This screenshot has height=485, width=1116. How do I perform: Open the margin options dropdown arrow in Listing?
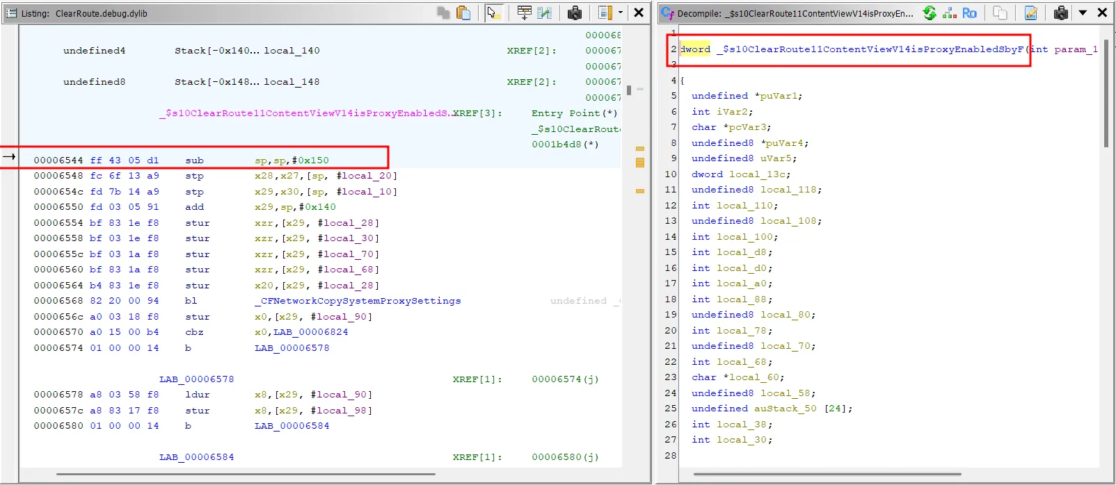(621, 13)
